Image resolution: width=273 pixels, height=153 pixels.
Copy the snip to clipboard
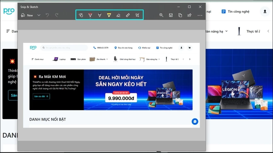click(x=180, y=15)
